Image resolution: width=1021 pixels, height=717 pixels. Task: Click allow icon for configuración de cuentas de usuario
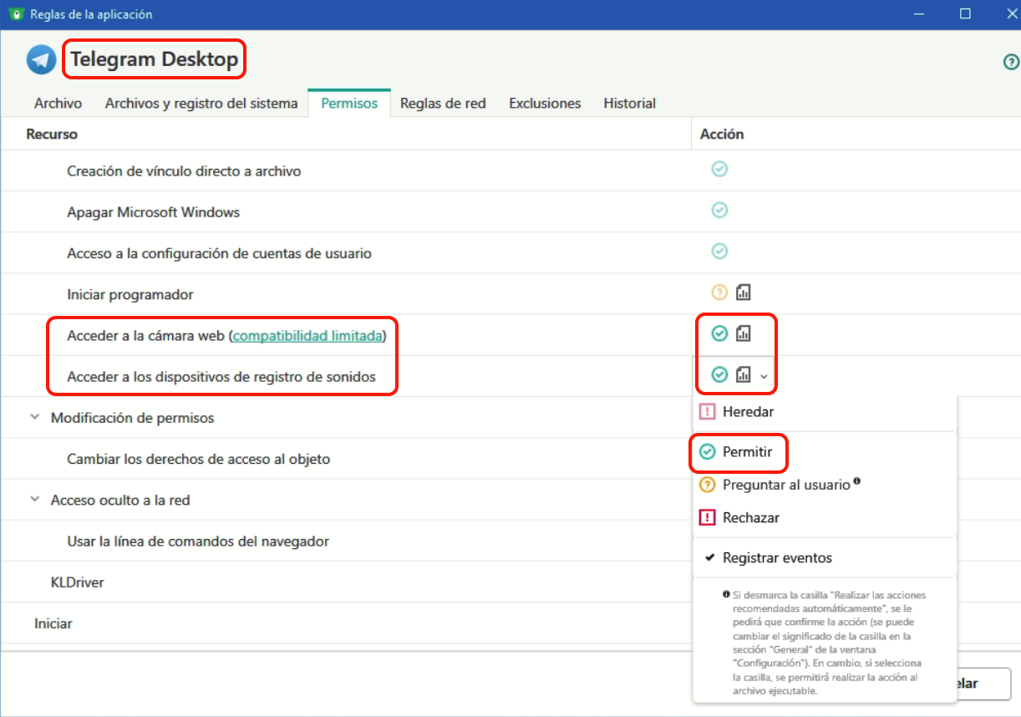[x=719, y=251]
